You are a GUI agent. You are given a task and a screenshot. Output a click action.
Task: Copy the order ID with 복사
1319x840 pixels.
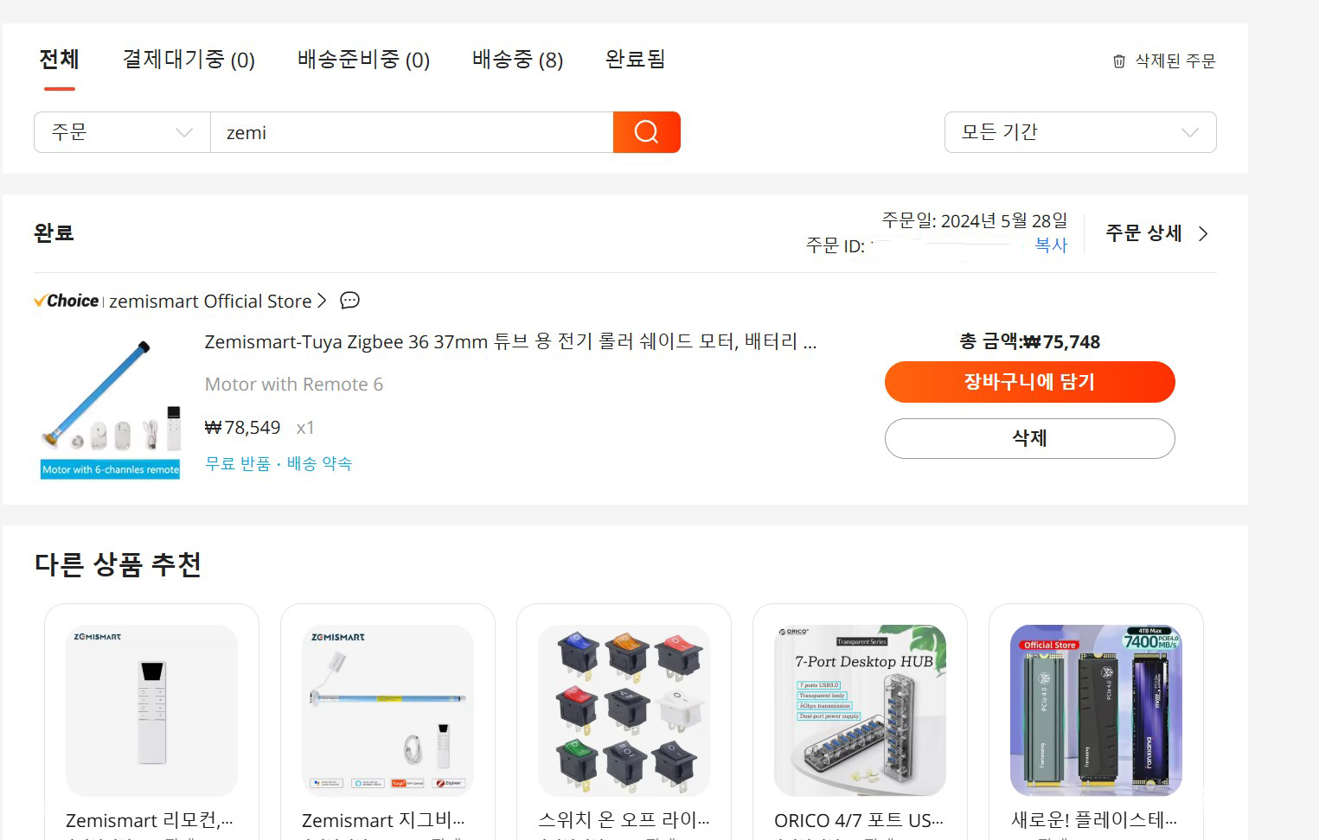(x=1051, y=245)
